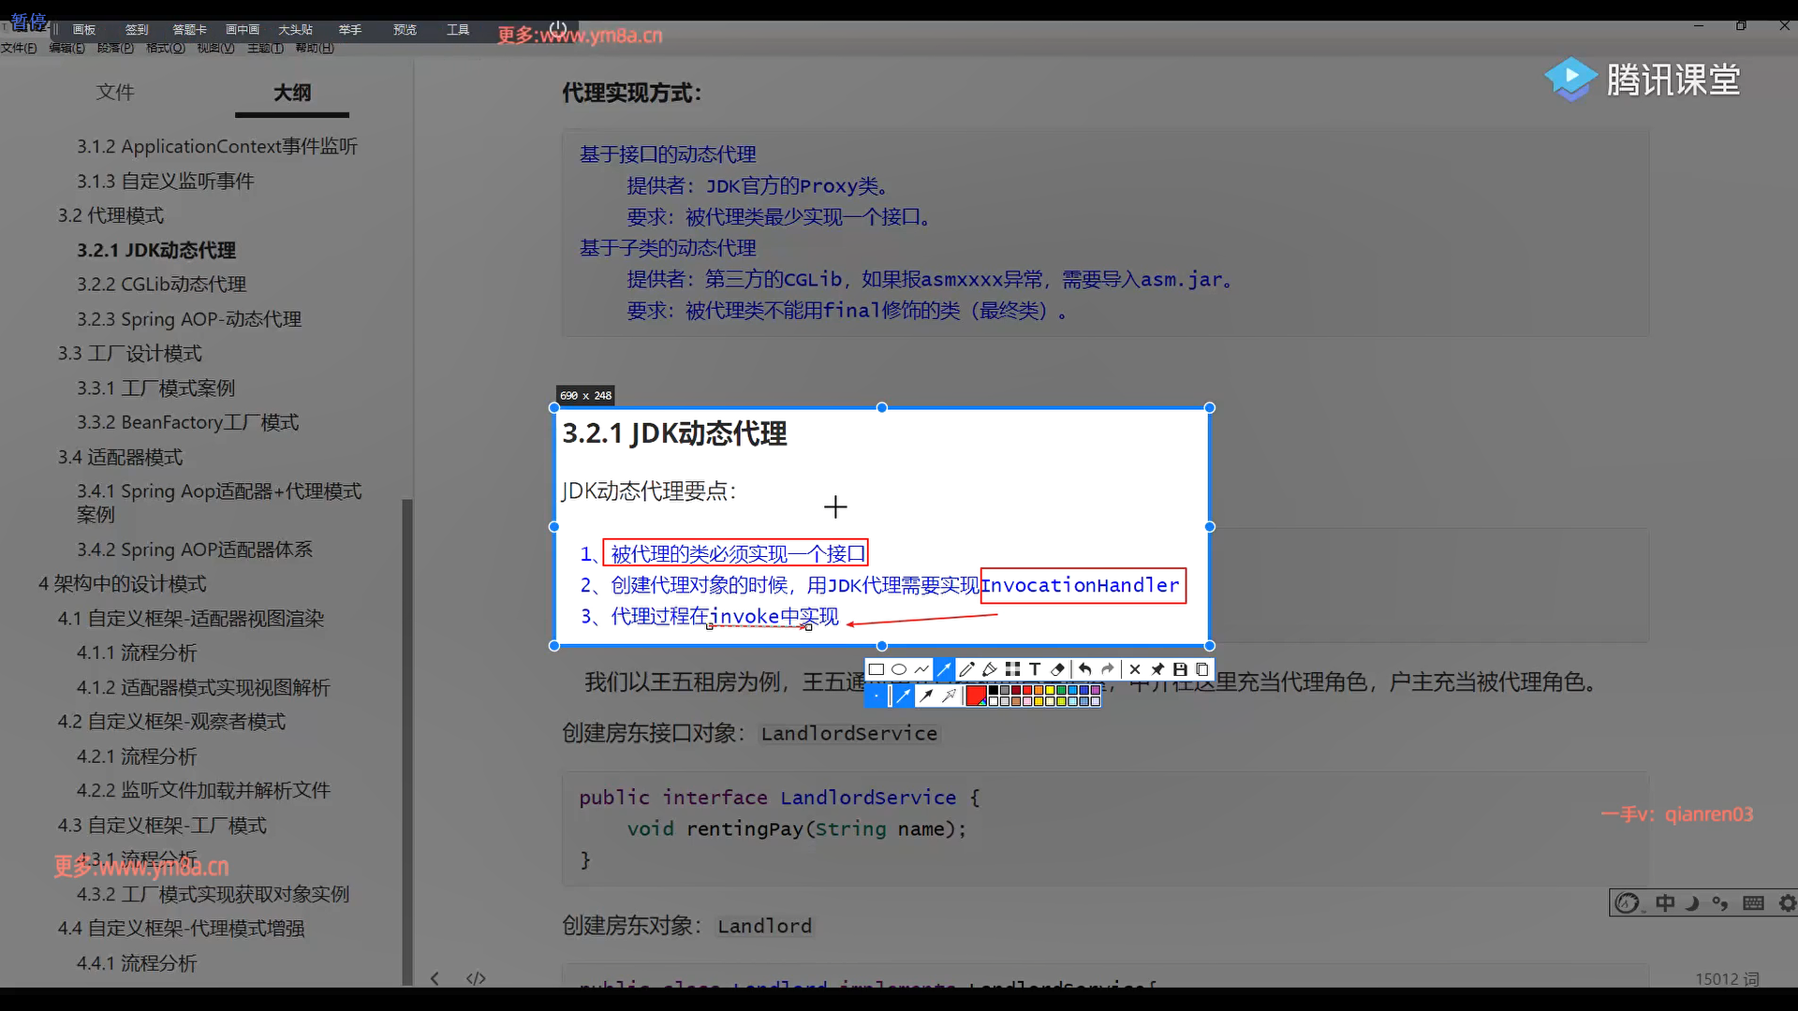Click the input method settings gear
The width and height of the screenshot is (1798, 1011).
pos(1787,903)
